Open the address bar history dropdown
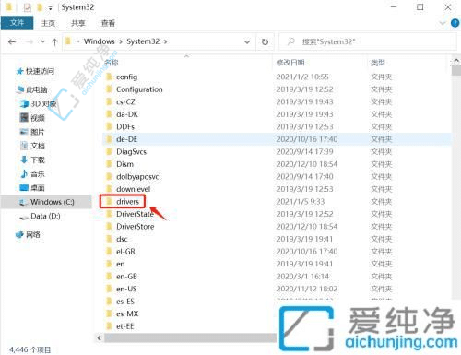The height and width of the screenshot is (355, 461). tap(247, 41)
